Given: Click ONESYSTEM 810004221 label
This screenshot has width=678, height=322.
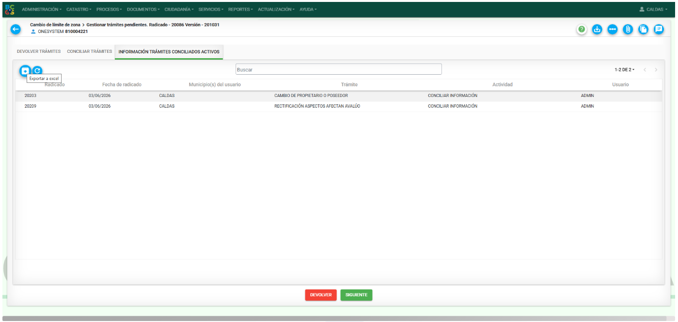Looking at the screenshot, I should click(63, 32).
